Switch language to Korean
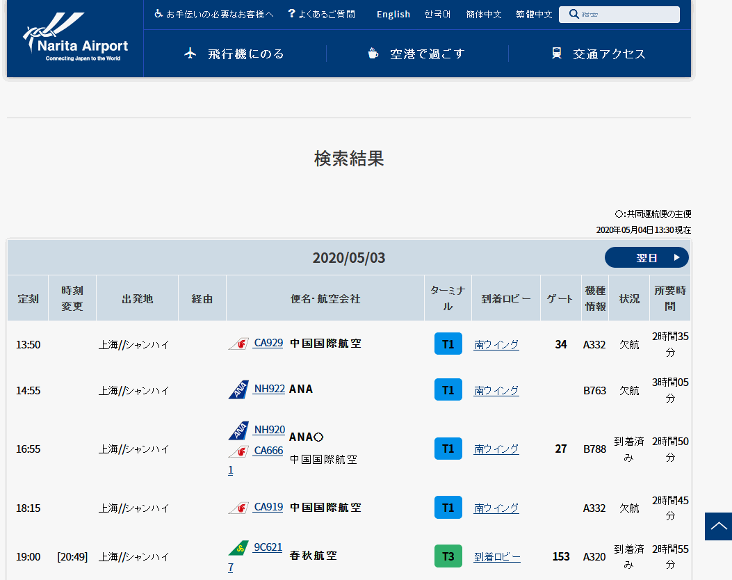The height and width of the screenshot is (580, 732). tap(437, 14)
